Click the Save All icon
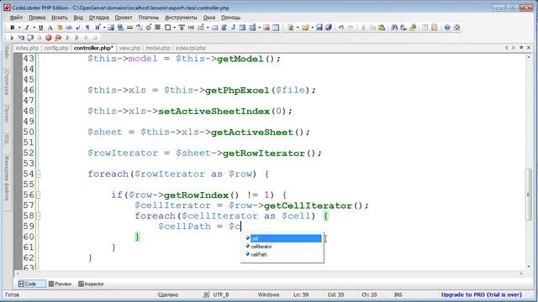The width and height of the screenshot is (538, 302). [329, 28]
